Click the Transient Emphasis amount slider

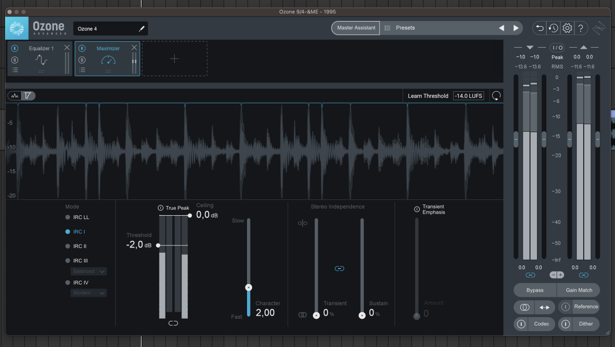417,316
